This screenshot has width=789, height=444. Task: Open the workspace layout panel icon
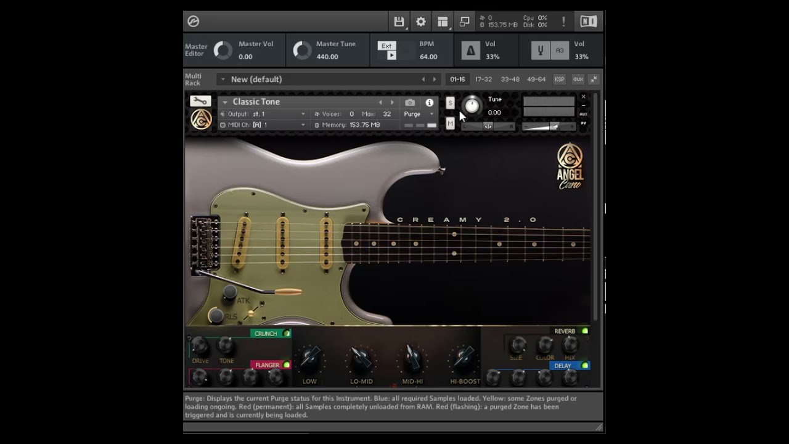click(x=443, y=22)
